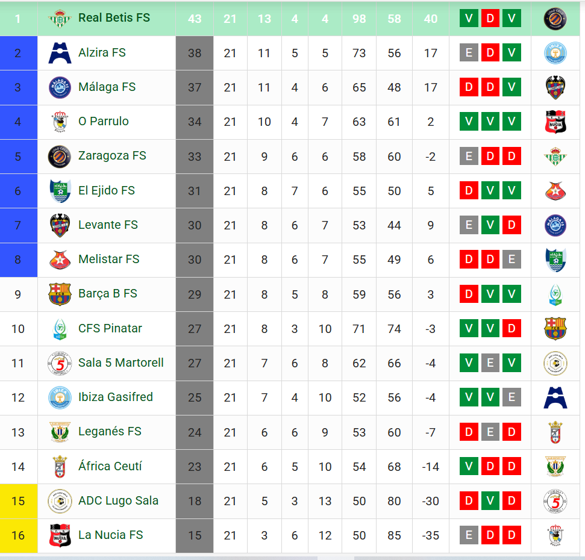This screenshot has width=585, height=560.
Task: Click the Levante FS crest beside name
Action: (60, 225)
